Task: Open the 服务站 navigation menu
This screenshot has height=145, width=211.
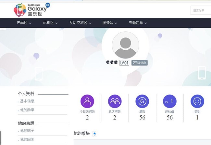Action: (110, 23)
